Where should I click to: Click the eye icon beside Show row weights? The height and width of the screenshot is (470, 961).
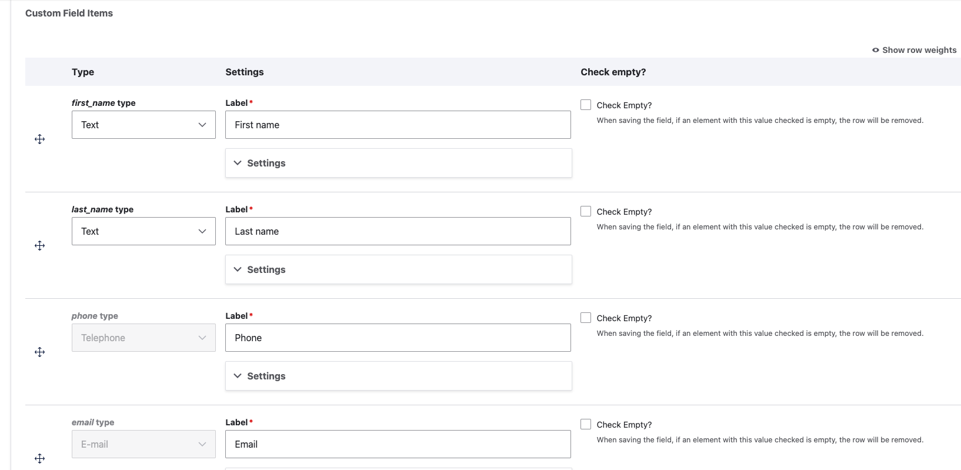pos(875,50)
